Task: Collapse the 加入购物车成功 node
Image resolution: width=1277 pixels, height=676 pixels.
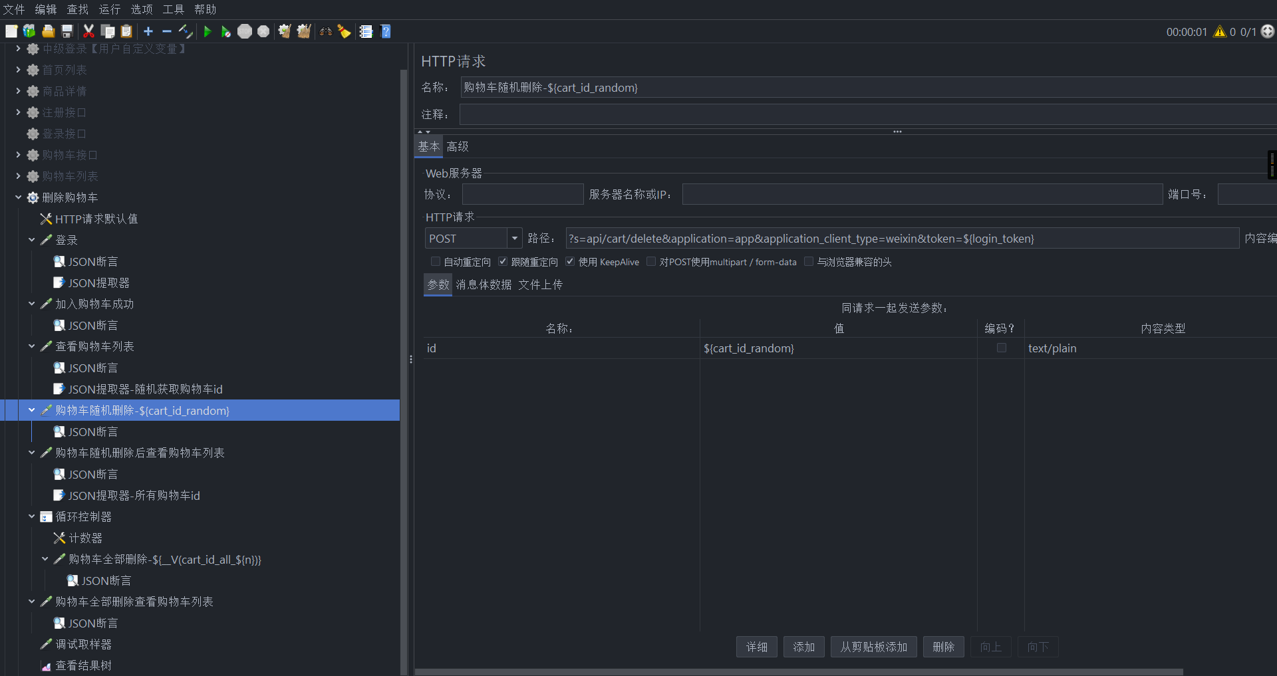Action: (31, 304)
